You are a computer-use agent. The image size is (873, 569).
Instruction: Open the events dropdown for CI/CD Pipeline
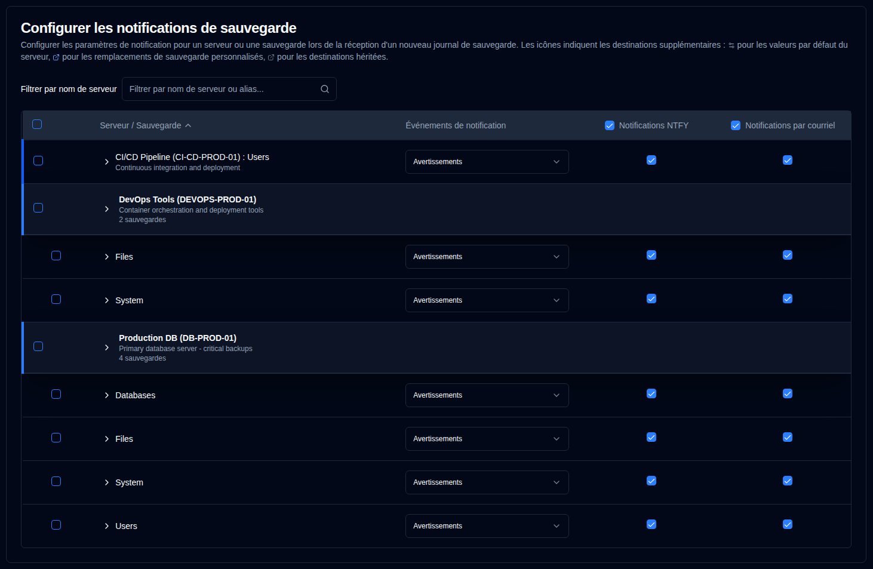487,162
